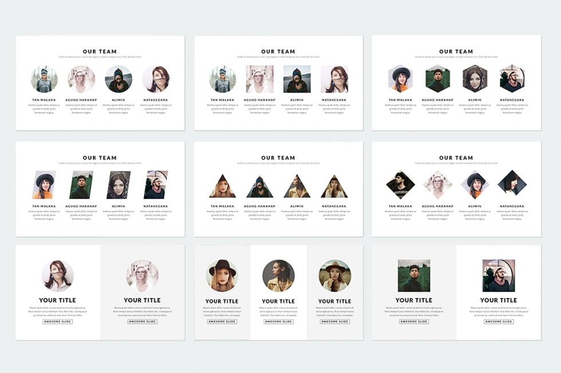
Task: Click Tan Malaka's circular photo in first slide
Action: click(44, 79)
